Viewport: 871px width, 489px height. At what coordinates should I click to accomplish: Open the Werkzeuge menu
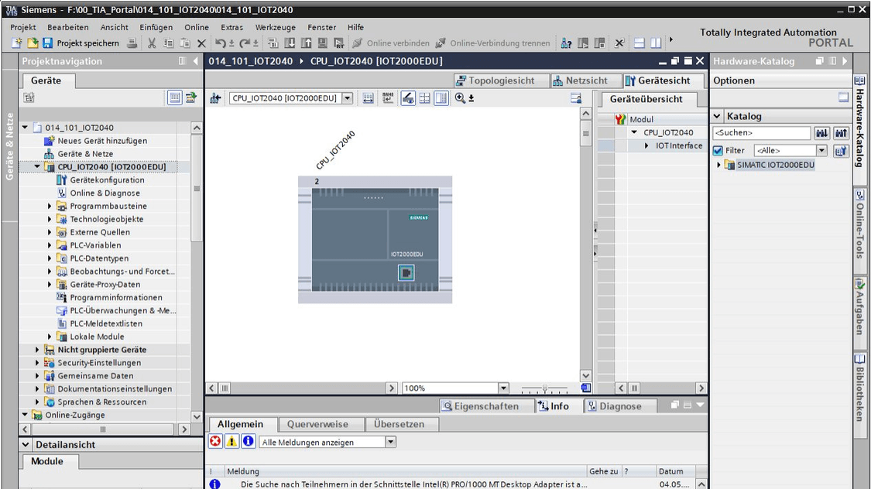(276, 27)
